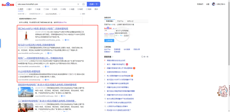Switch to the 贴吧 tab
230x112 pixels.
click(80, 9)
